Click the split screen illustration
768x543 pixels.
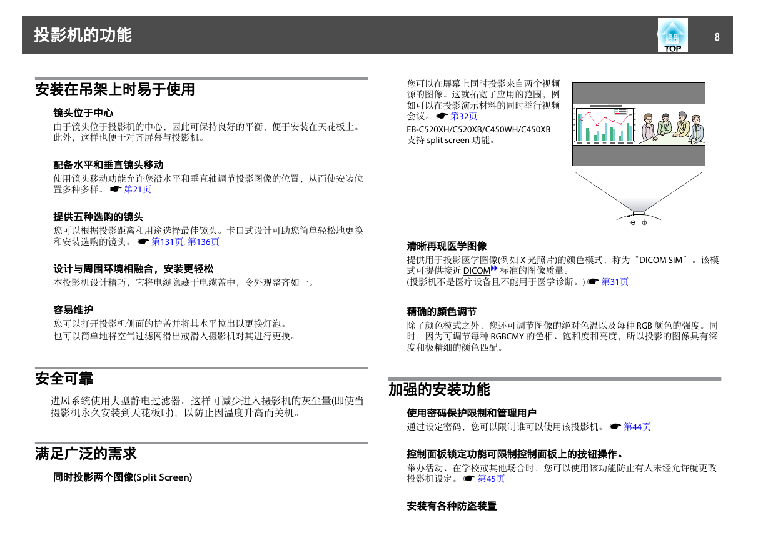pyautogui.click(x=639, y=124)
